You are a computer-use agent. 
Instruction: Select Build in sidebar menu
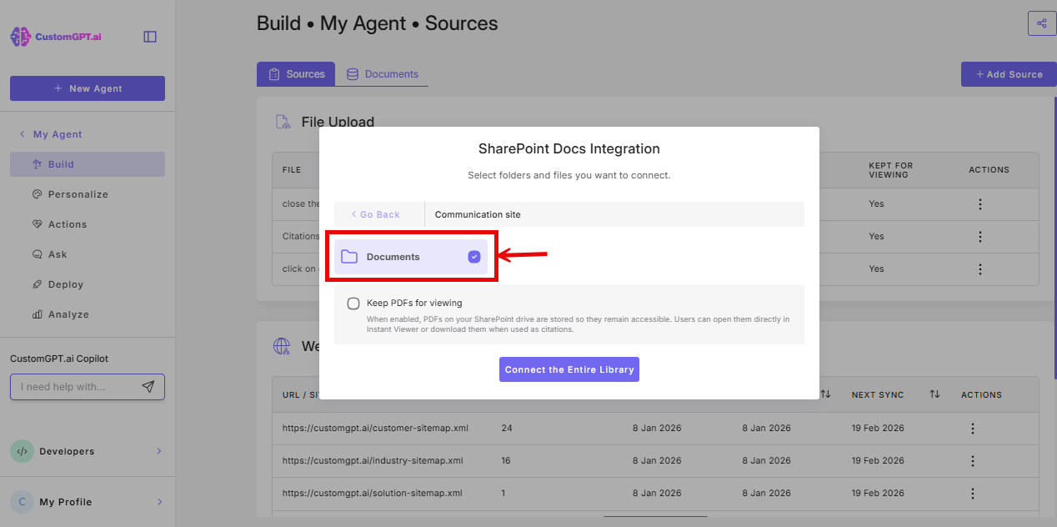88,164
